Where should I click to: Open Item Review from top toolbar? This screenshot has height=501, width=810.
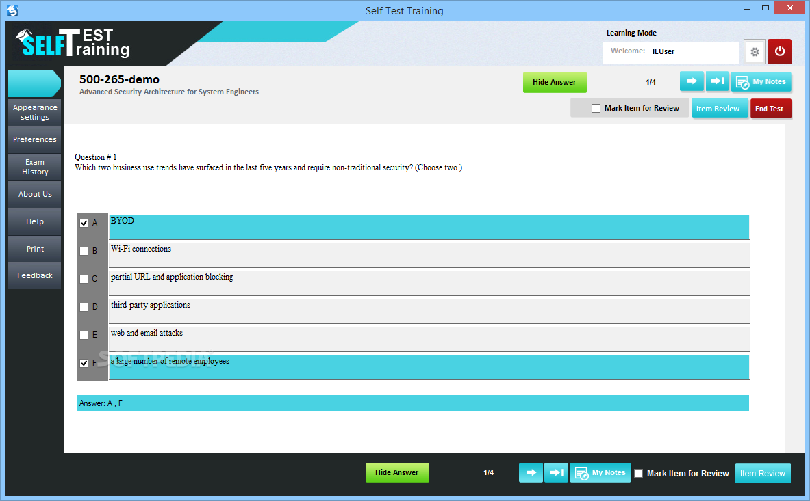coord(719,109)
